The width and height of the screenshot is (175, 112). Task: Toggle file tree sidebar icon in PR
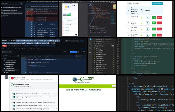[x=3, y=52]
